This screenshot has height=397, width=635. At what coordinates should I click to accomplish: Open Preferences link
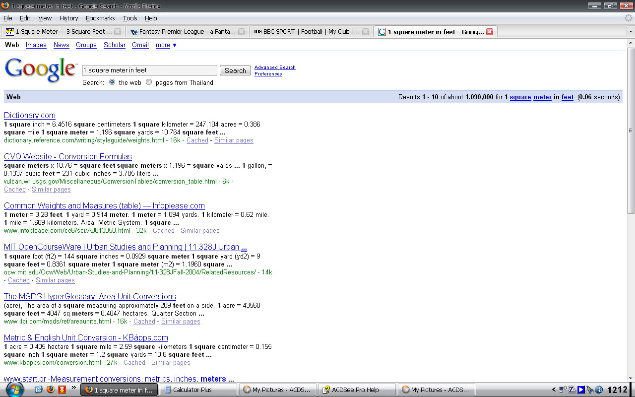click(x=268, y=74)
